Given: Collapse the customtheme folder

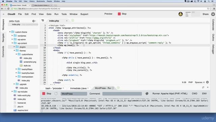Looking at the screenshot, I should point(16,54).
